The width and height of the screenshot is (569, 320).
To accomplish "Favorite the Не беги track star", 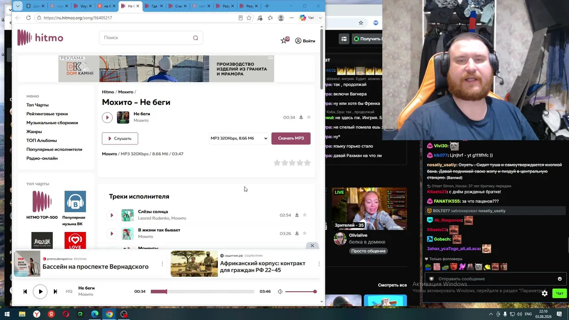I will click(x=309, y=117).
